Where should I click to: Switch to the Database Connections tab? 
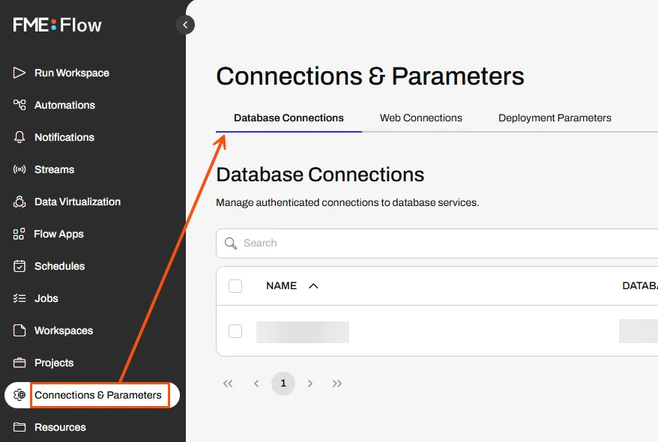[289, 118]
